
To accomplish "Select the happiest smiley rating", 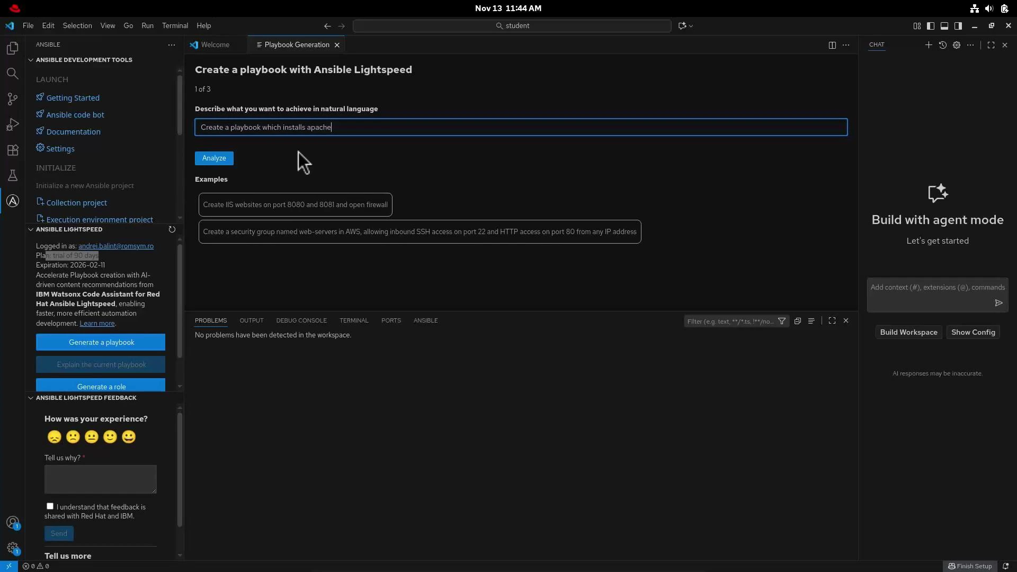I will click(128, 437).
